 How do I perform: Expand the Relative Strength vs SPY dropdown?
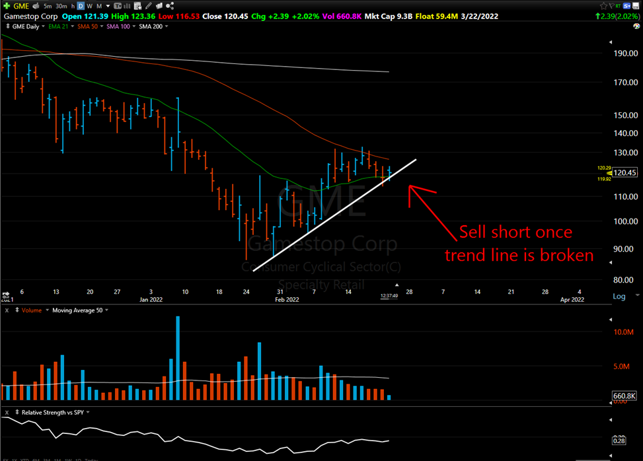88,412
